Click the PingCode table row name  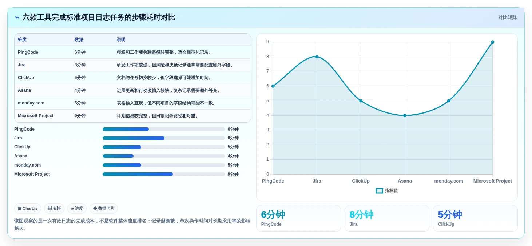(x=28, y=52)
